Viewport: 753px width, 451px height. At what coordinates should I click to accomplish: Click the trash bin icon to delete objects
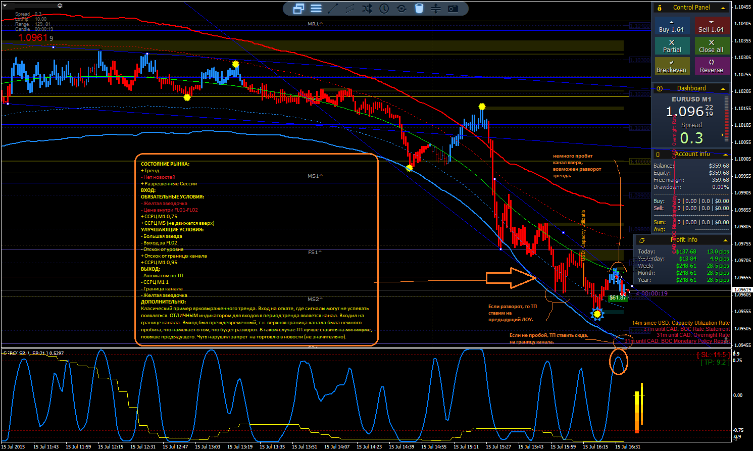(419, 9)
